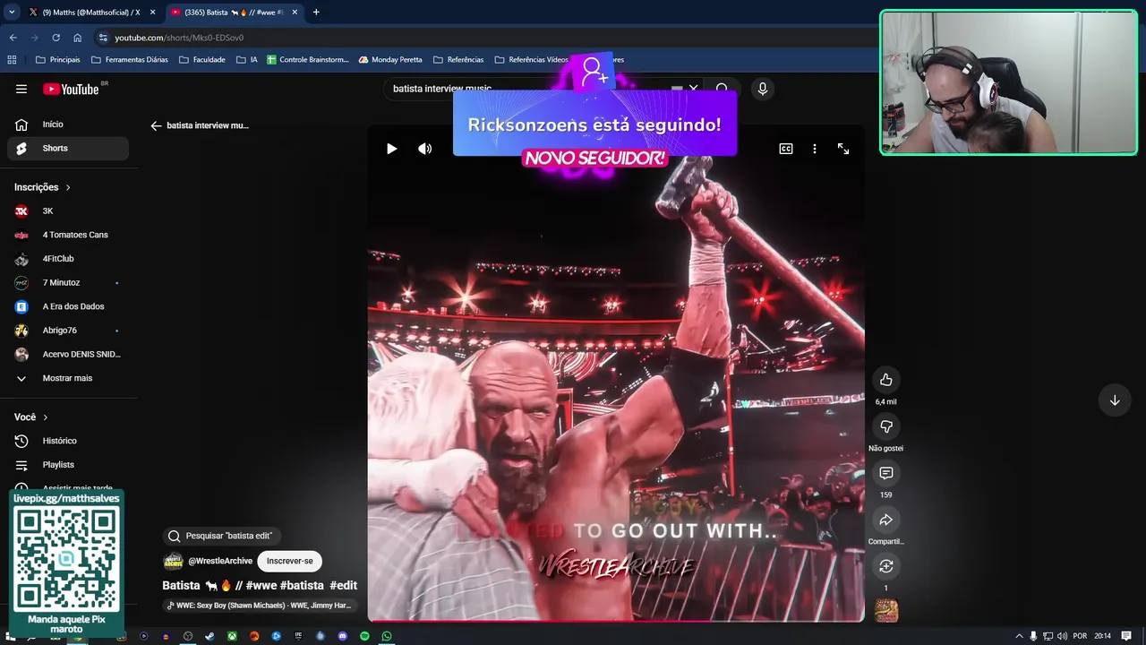The height and width of the screenshot is (645, 1146).
Task: Go to the YouTube home logo
Action: click(x=72, y=89)
